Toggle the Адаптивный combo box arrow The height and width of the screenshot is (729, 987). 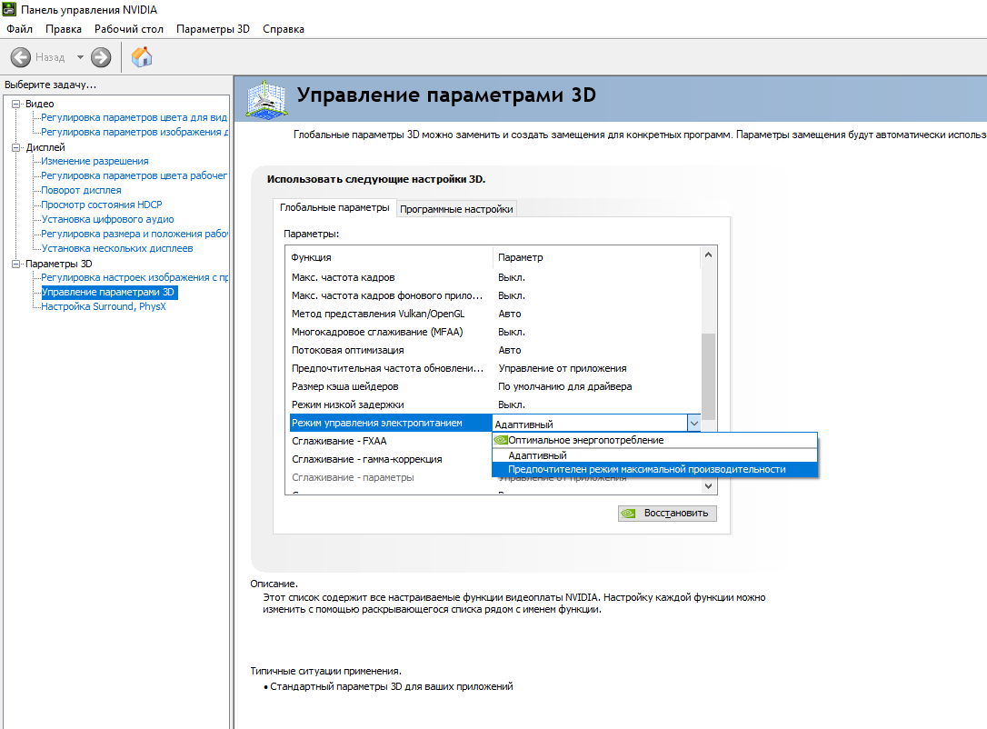pos(693,424)
